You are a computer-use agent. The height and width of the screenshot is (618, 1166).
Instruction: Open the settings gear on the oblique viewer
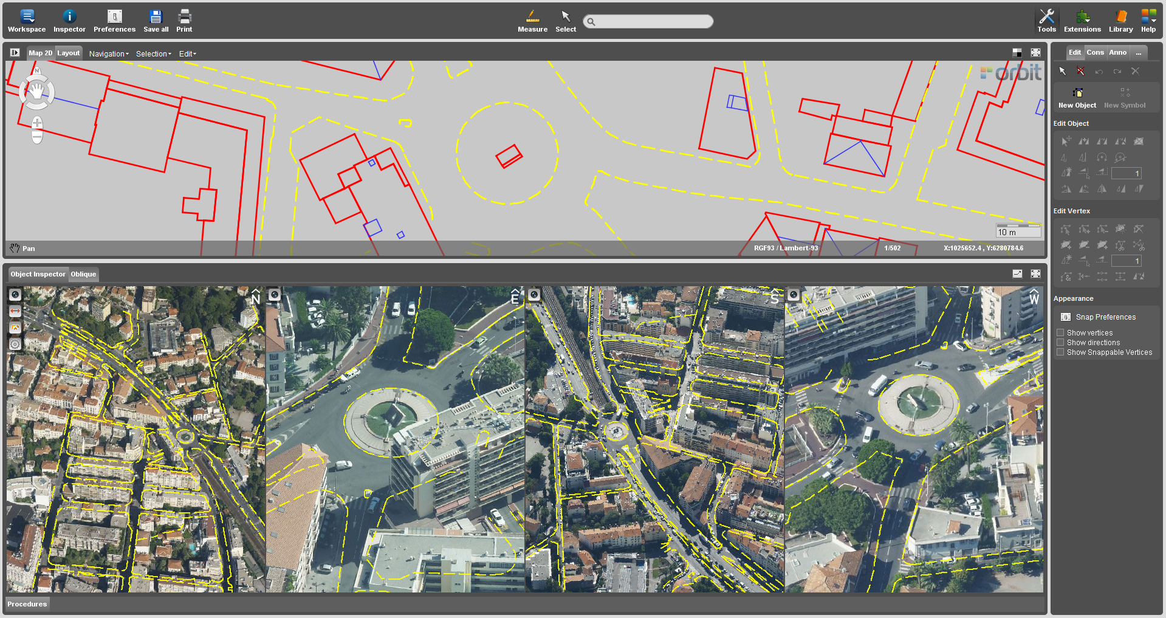click(x=15, y=344)
